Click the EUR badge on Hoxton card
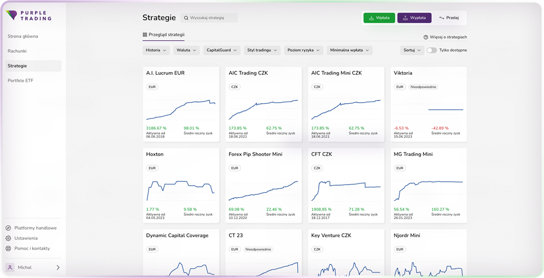Screen dimensions: 544x278 click(152, 168)
